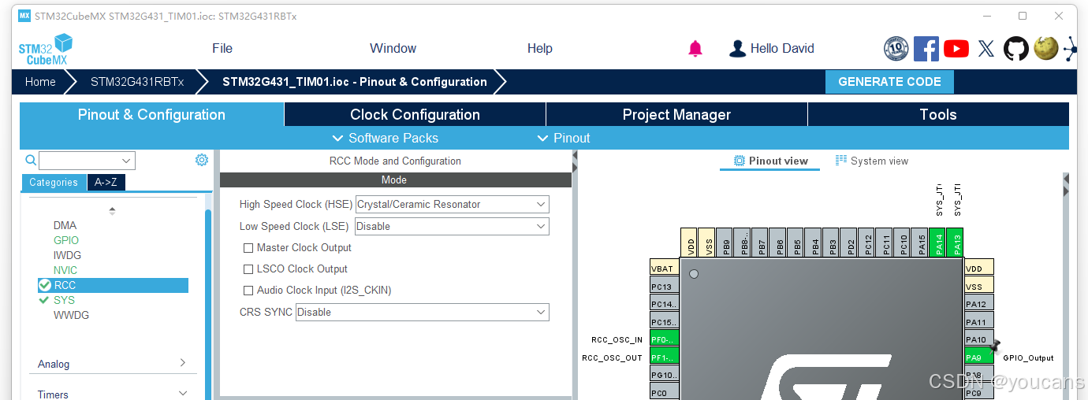The width and height of the screenshot is (1088, 400).
Task: Select the Pinout view tab
Action: [x=770, y=161]
